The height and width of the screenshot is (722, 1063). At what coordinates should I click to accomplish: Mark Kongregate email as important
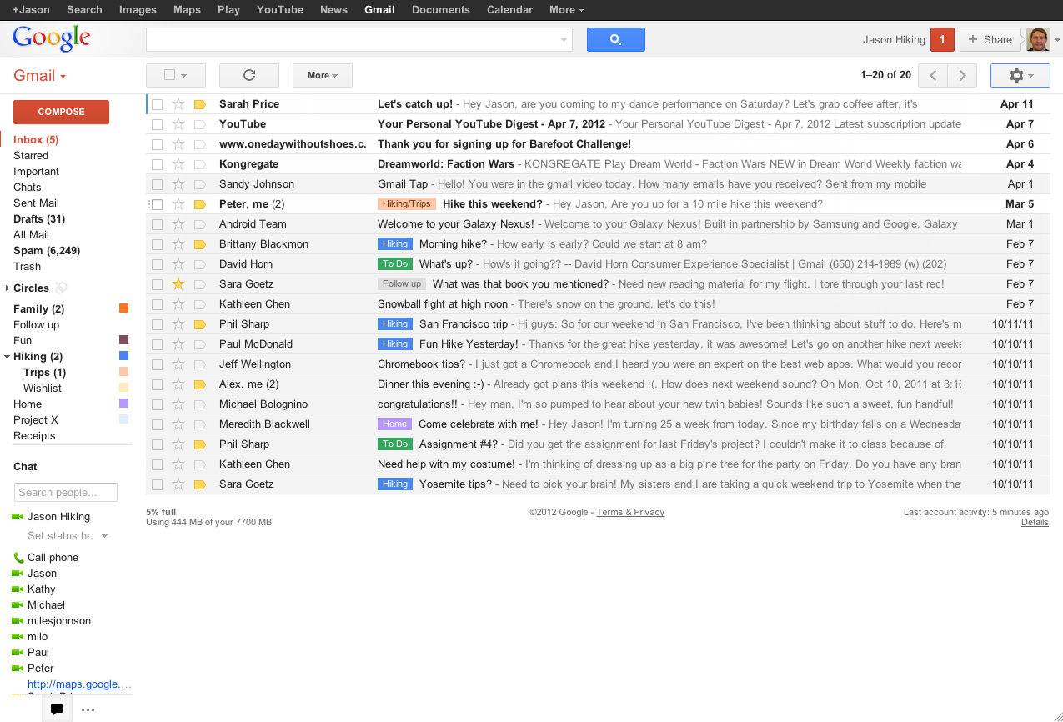pos(199,164)
